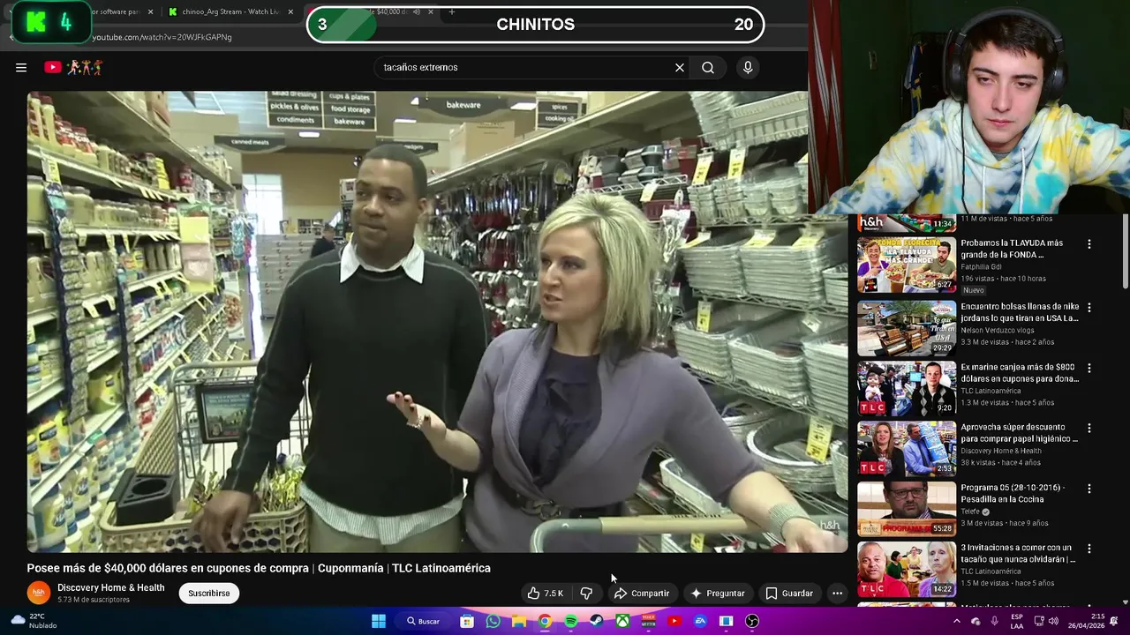The width and height of the screenshot is (1130, 635).
Task: Open a new browser tab
Action: 451,12
